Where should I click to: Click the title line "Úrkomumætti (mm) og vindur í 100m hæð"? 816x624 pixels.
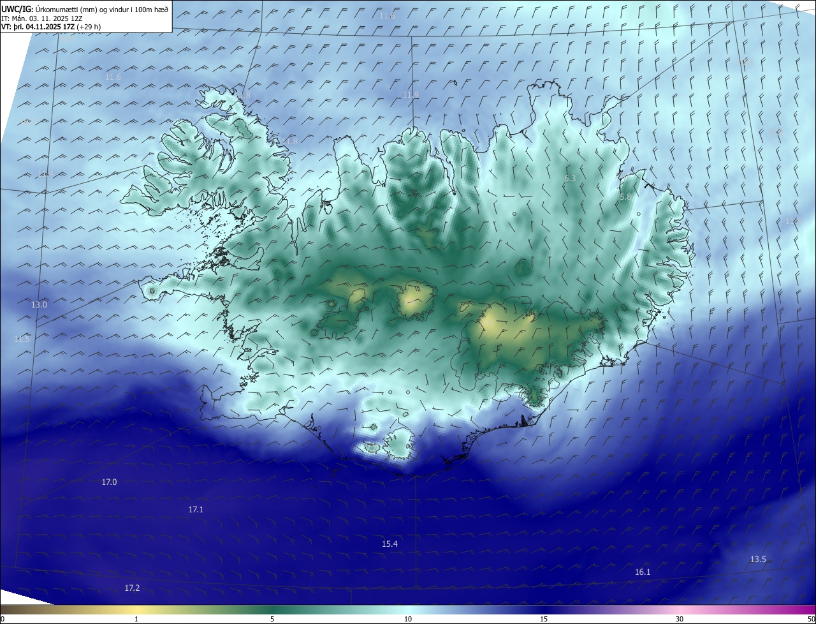tap(101, 10)
